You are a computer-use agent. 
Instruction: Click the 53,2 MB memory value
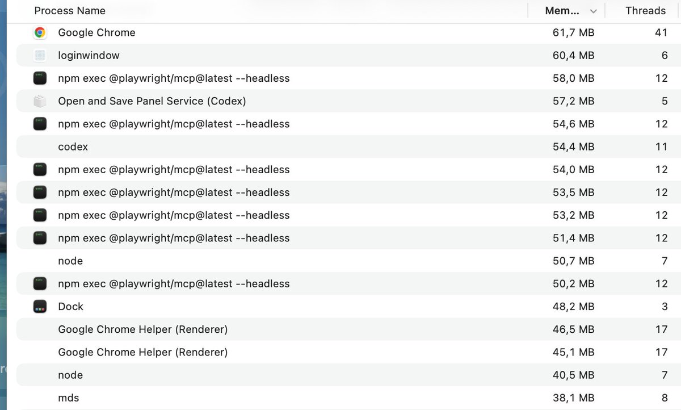(x=574, y=215)
